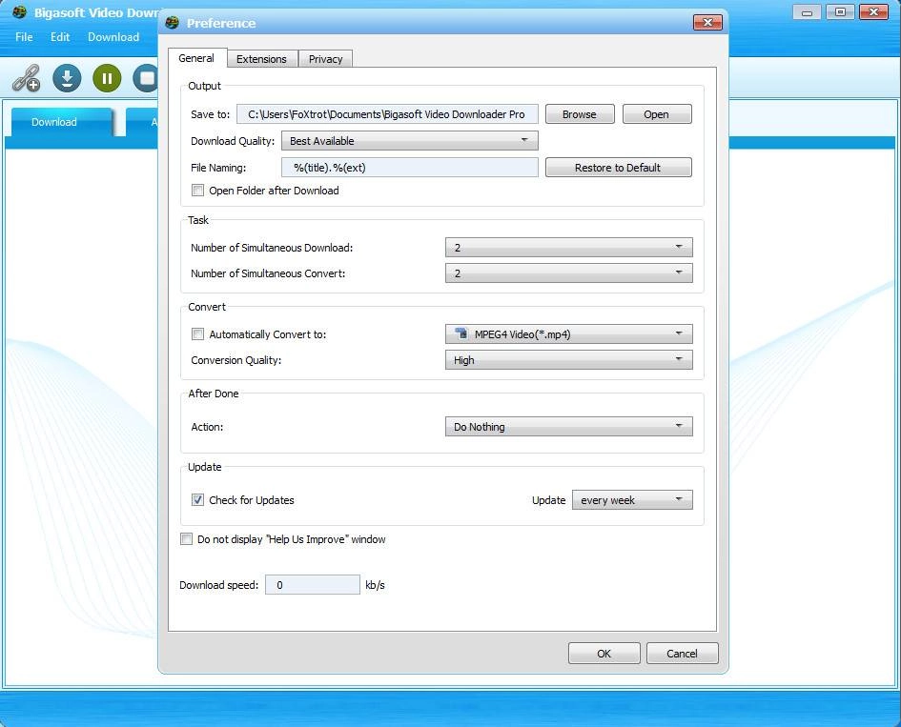Click the blue download arrow toolbar icon
Viewport: 901px width, 727px height.
pos(67,78)
